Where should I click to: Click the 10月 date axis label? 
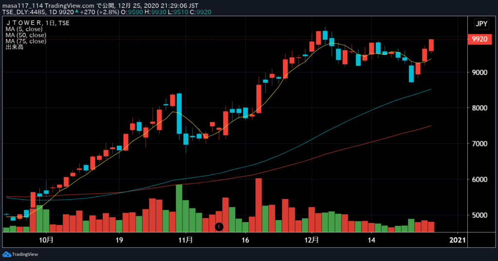[46, 240]
